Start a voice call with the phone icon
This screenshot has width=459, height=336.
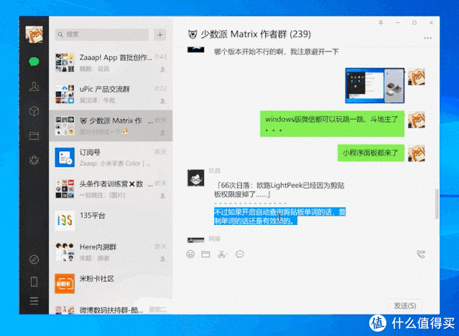click(x=421, y=254)
